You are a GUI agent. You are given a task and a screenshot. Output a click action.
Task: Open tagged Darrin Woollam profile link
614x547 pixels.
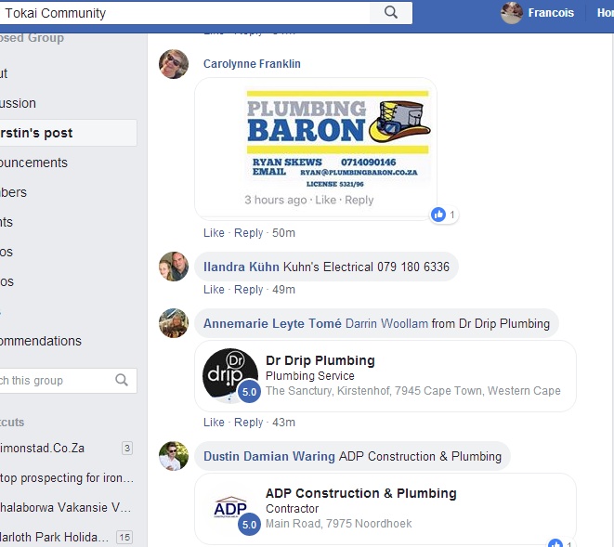pos(386,323)
